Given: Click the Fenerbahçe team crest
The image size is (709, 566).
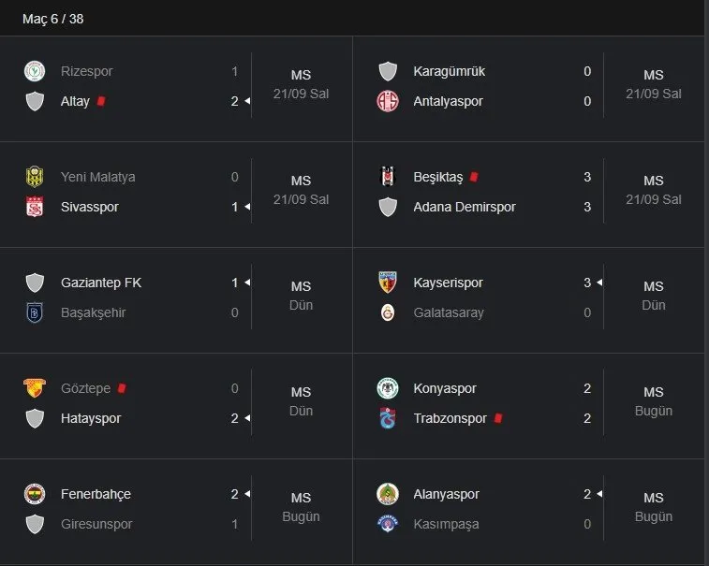Looking at the screenshot, I should tap(35, 494).
